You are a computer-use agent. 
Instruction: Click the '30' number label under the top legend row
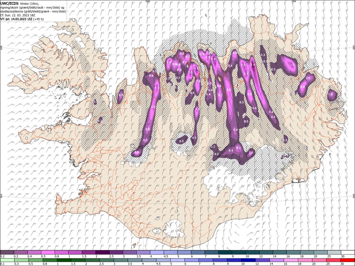click(343, 256)
